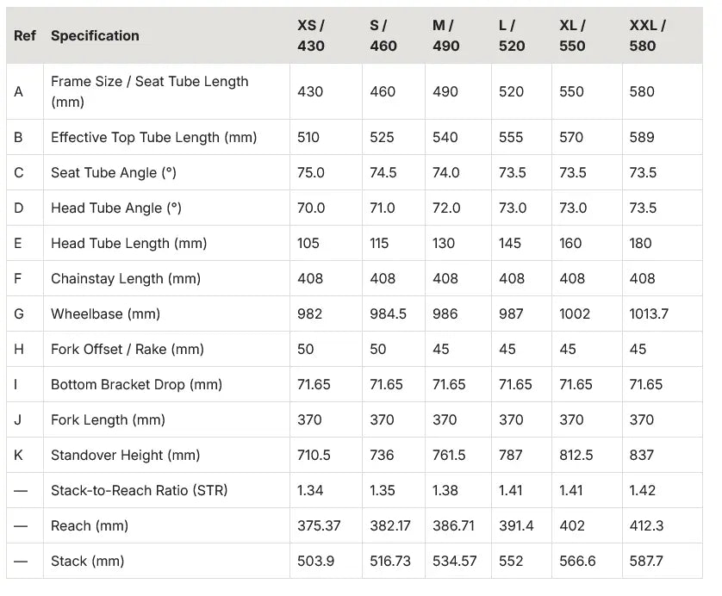Click the Ref column header
This screenshot has height=596, width=722.
point(25,36)
